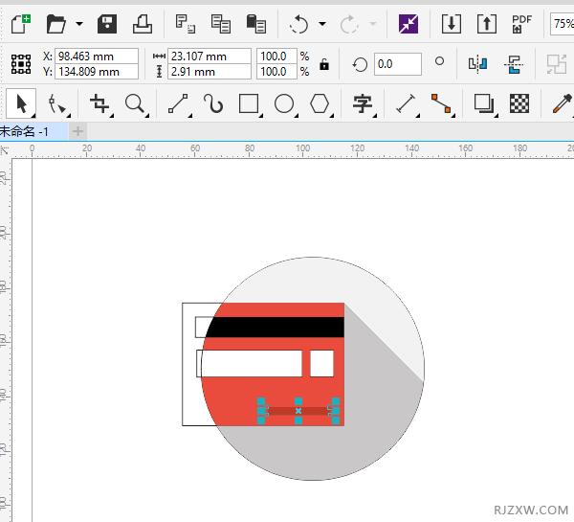Expand the Open folder dropdown arrow
The width and height of the screenshot is (574, 522).
point(78,24)
